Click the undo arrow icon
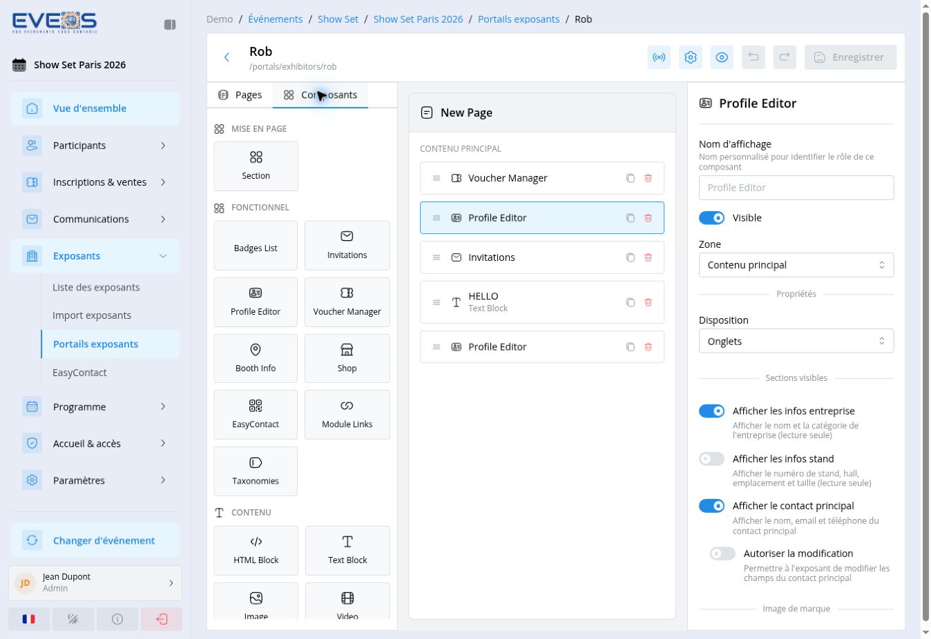The height and width of the screenshot is (639, 931). pyautogui.click(x=753, y=57)
